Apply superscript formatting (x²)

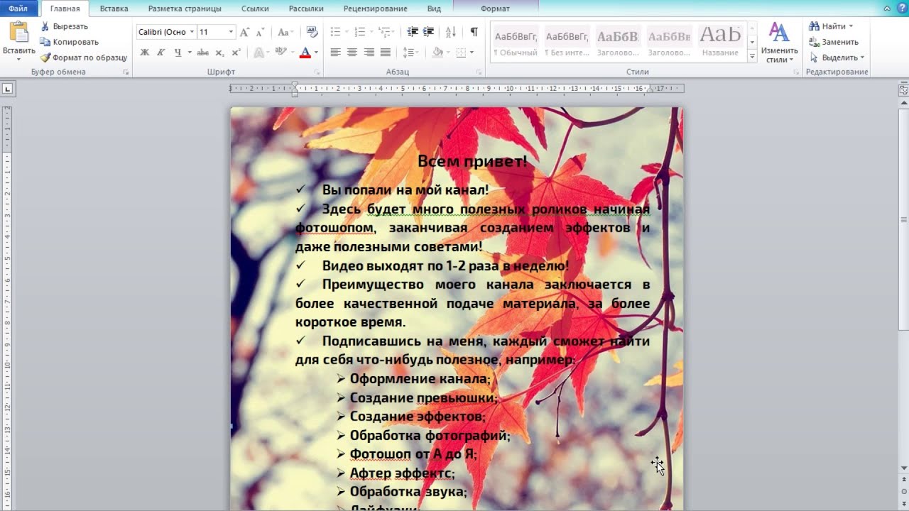point(236,53)
